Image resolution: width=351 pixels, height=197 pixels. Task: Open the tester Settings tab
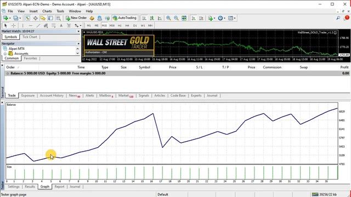pos(14,187)
